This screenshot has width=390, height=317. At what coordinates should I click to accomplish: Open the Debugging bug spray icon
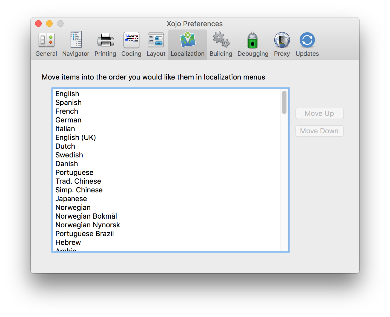(x=253, y=40)
